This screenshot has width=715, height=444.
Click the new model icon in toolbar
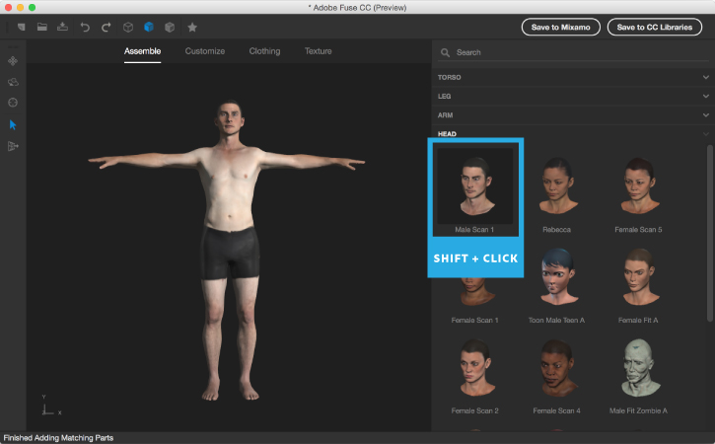pyautogui.click(x=20, y=27)
